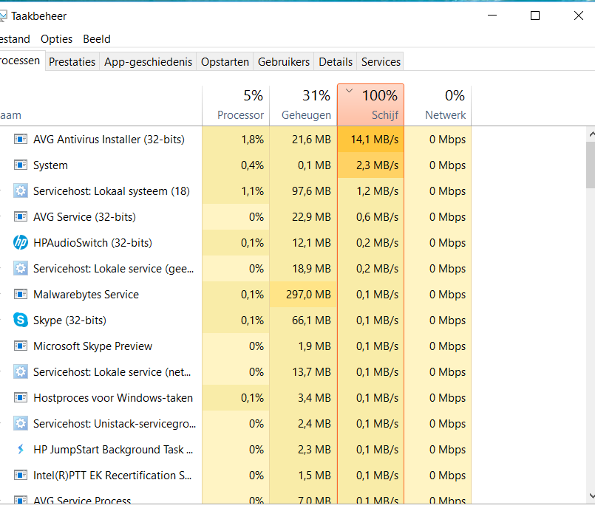The height and width of the screenshot is (511, 595).
Task: Switch to the Prestaties tab
Action: [72, 62]
